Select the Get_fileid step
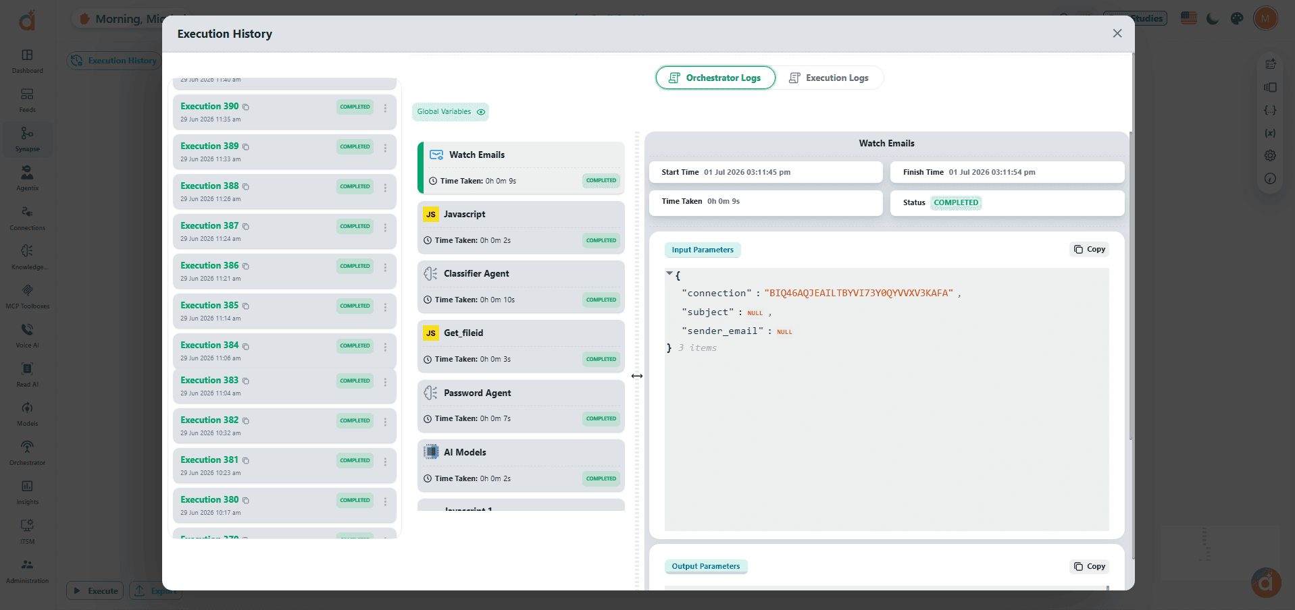Viewport: 1295px width, 610px height. 521,346
